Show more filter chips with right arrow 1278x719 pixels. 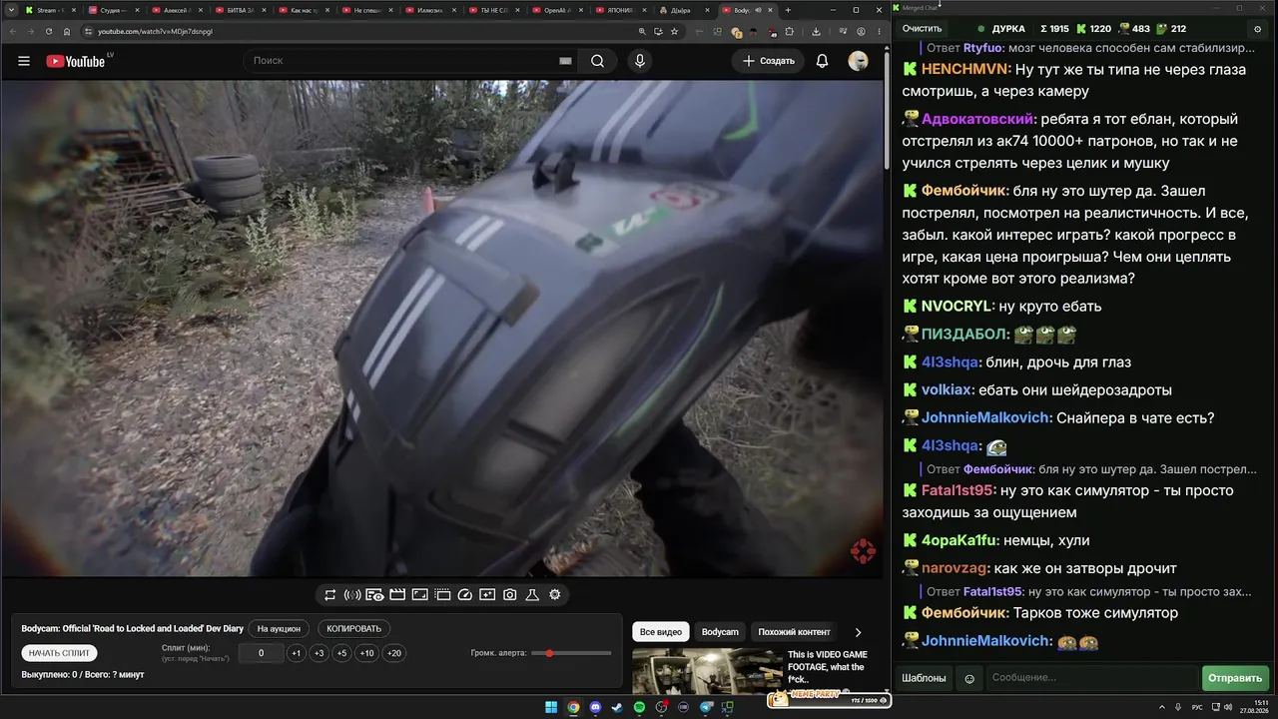click(858, 632)
